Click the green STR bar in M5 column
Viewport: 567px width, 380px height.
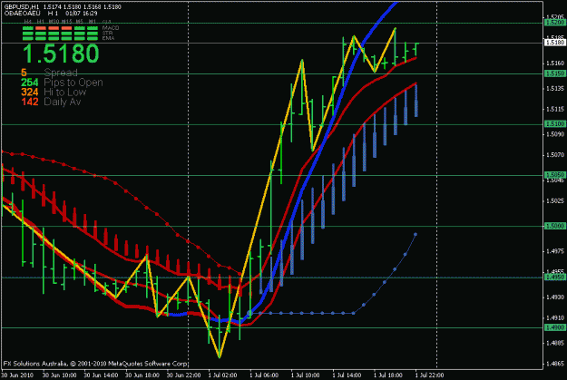(80, 33)
